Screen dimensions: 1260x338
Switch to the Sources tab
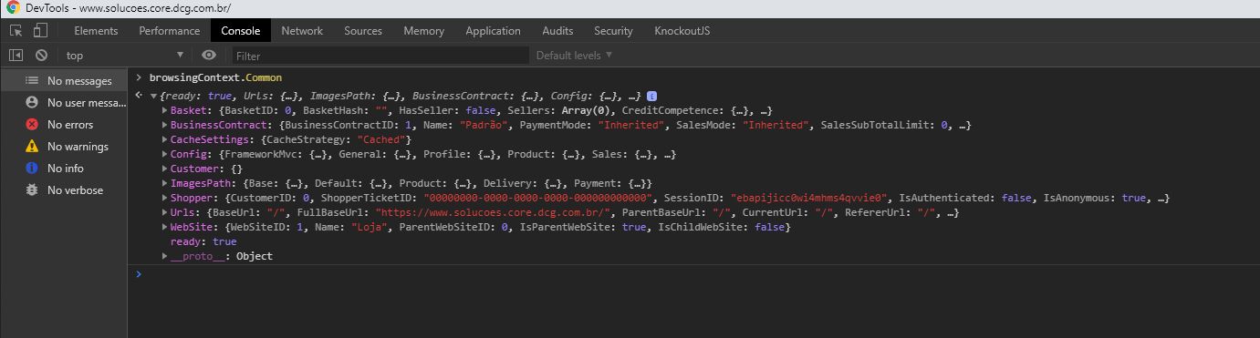[x=363, y=31]
